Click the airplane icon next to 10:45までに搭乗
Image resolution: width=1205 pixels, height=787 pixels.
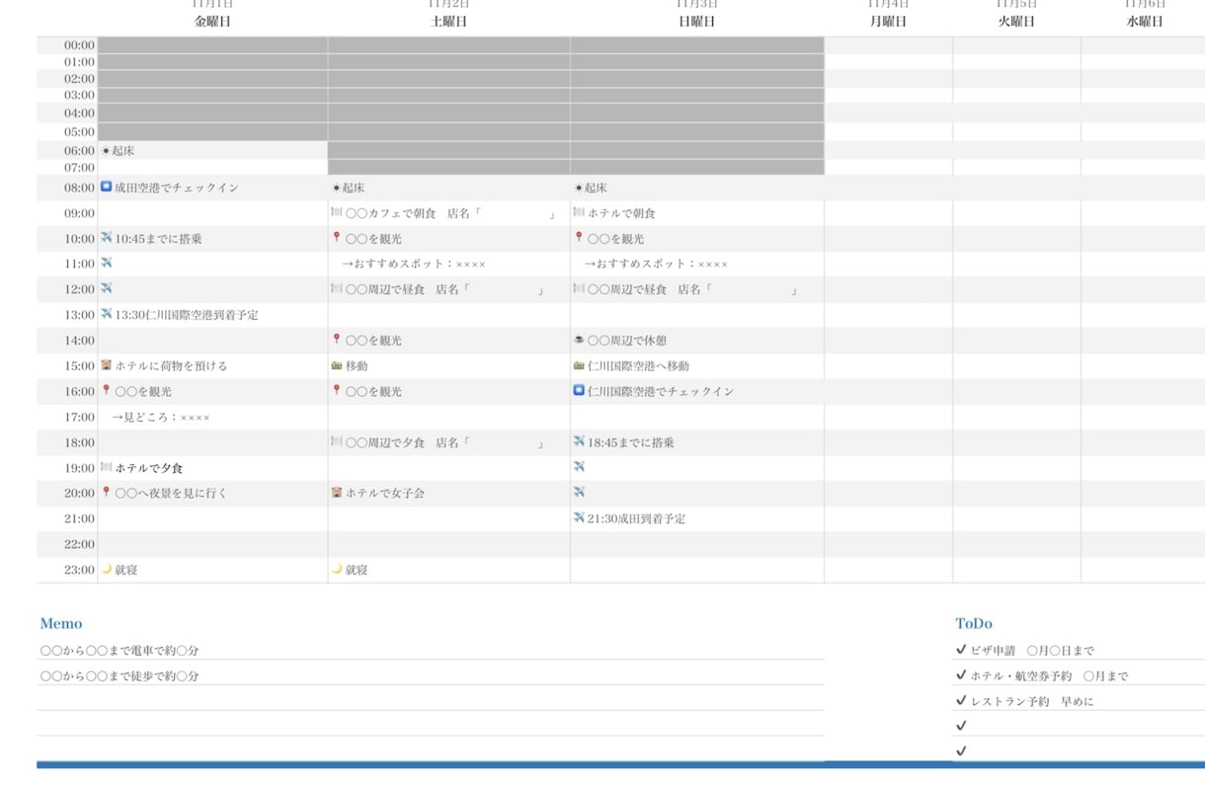(107, 238)
